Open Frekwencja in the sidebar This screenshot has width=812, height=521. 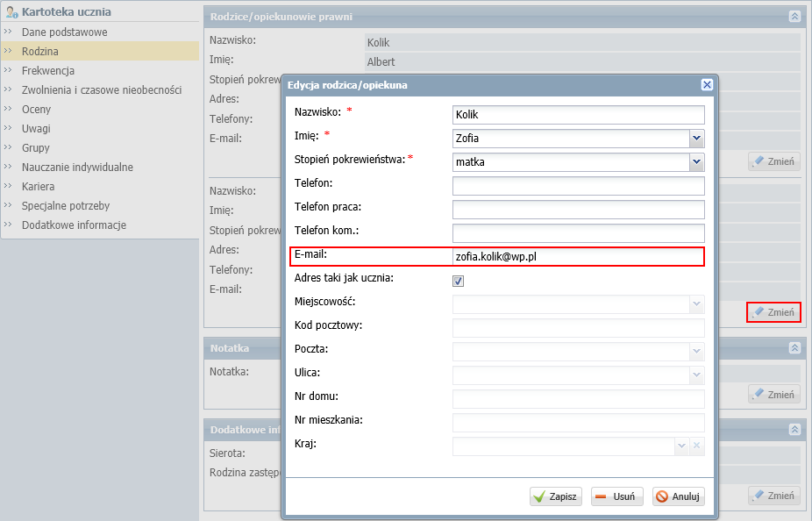coord(48,70)
